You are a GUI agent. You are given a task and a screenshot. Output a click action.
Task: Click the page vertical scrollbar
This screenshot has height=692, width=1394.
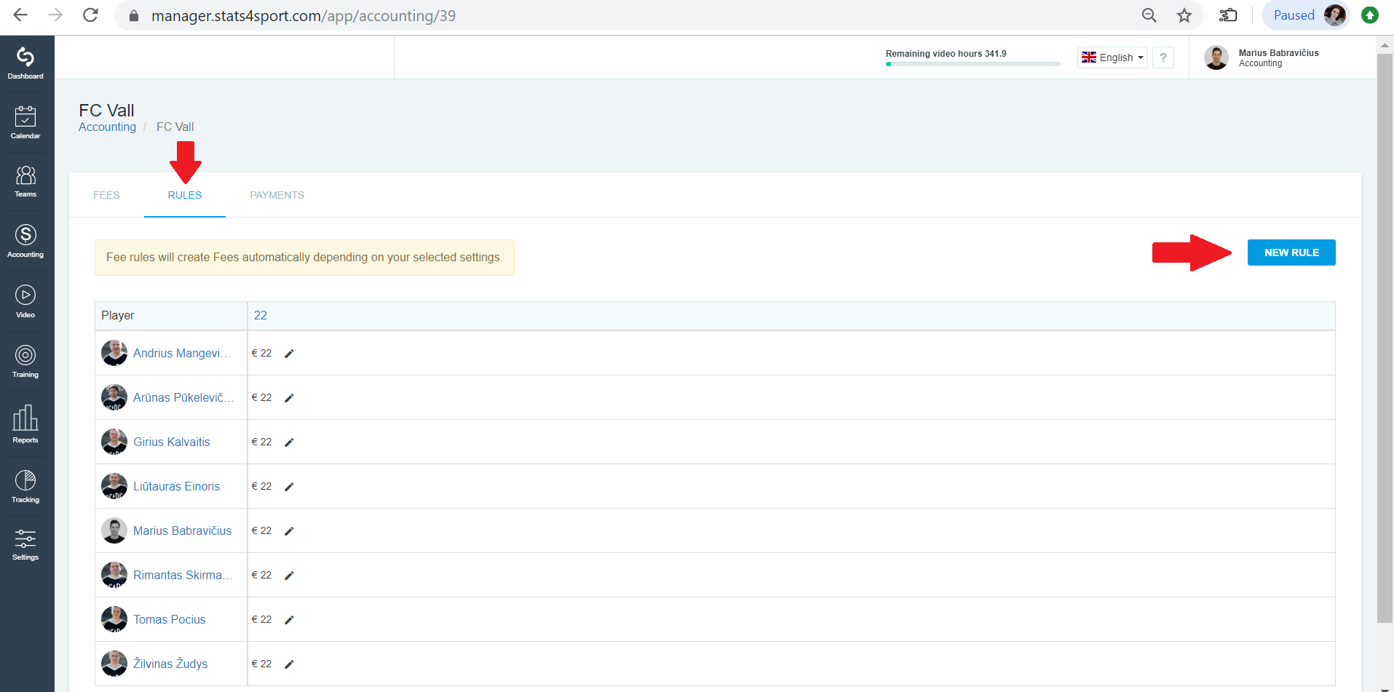click(1385, 338)
